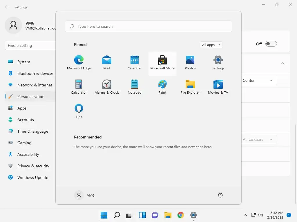Screen dimensions: 297x222
Task: Click the clock and date in taskbar
Action: click(x=275, y=215)
